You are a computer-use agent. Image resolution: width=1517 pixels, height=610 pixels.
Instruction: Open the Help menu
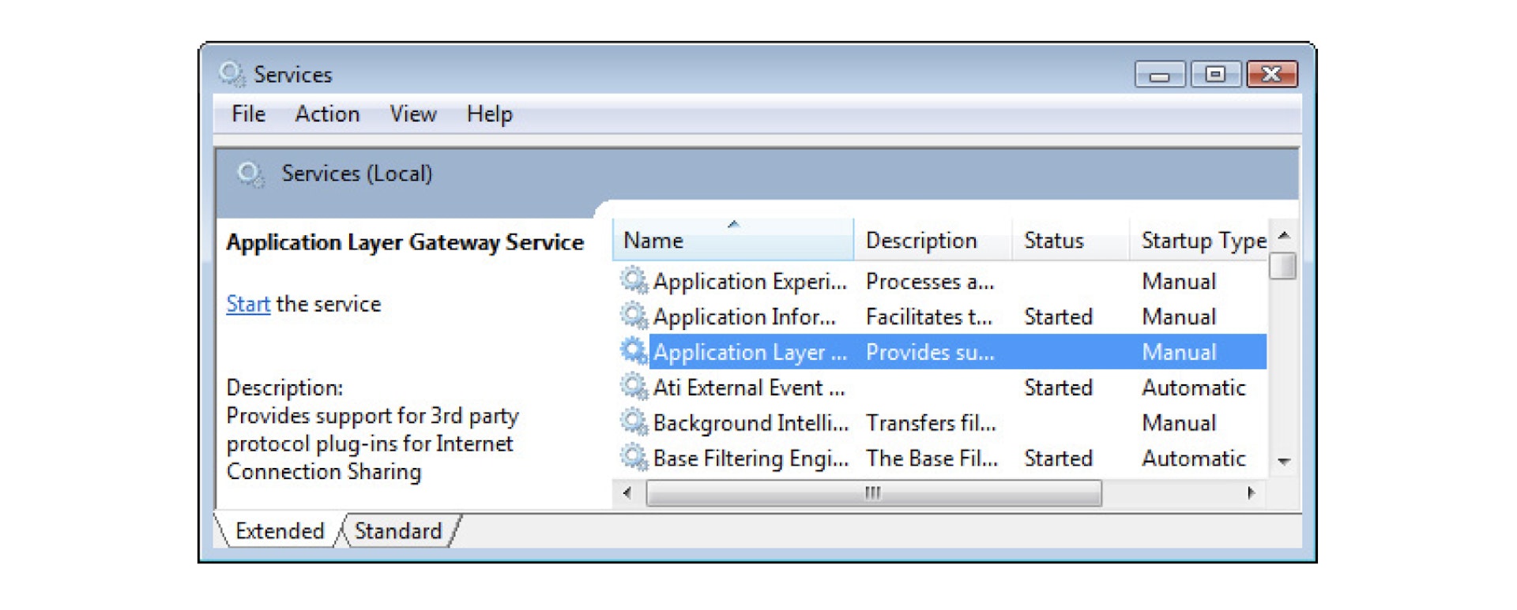point(489,114)
